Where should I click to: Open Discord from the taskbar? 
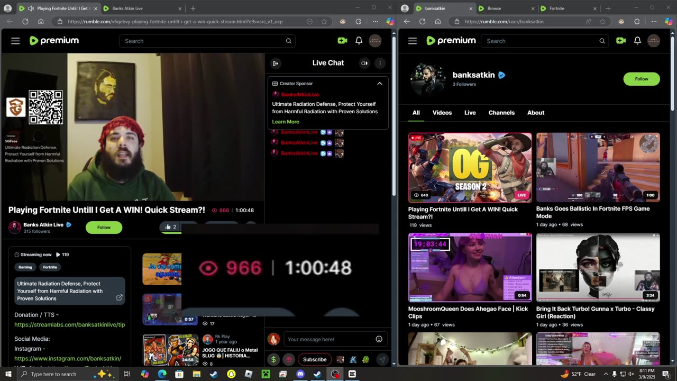tap(300, 374)
